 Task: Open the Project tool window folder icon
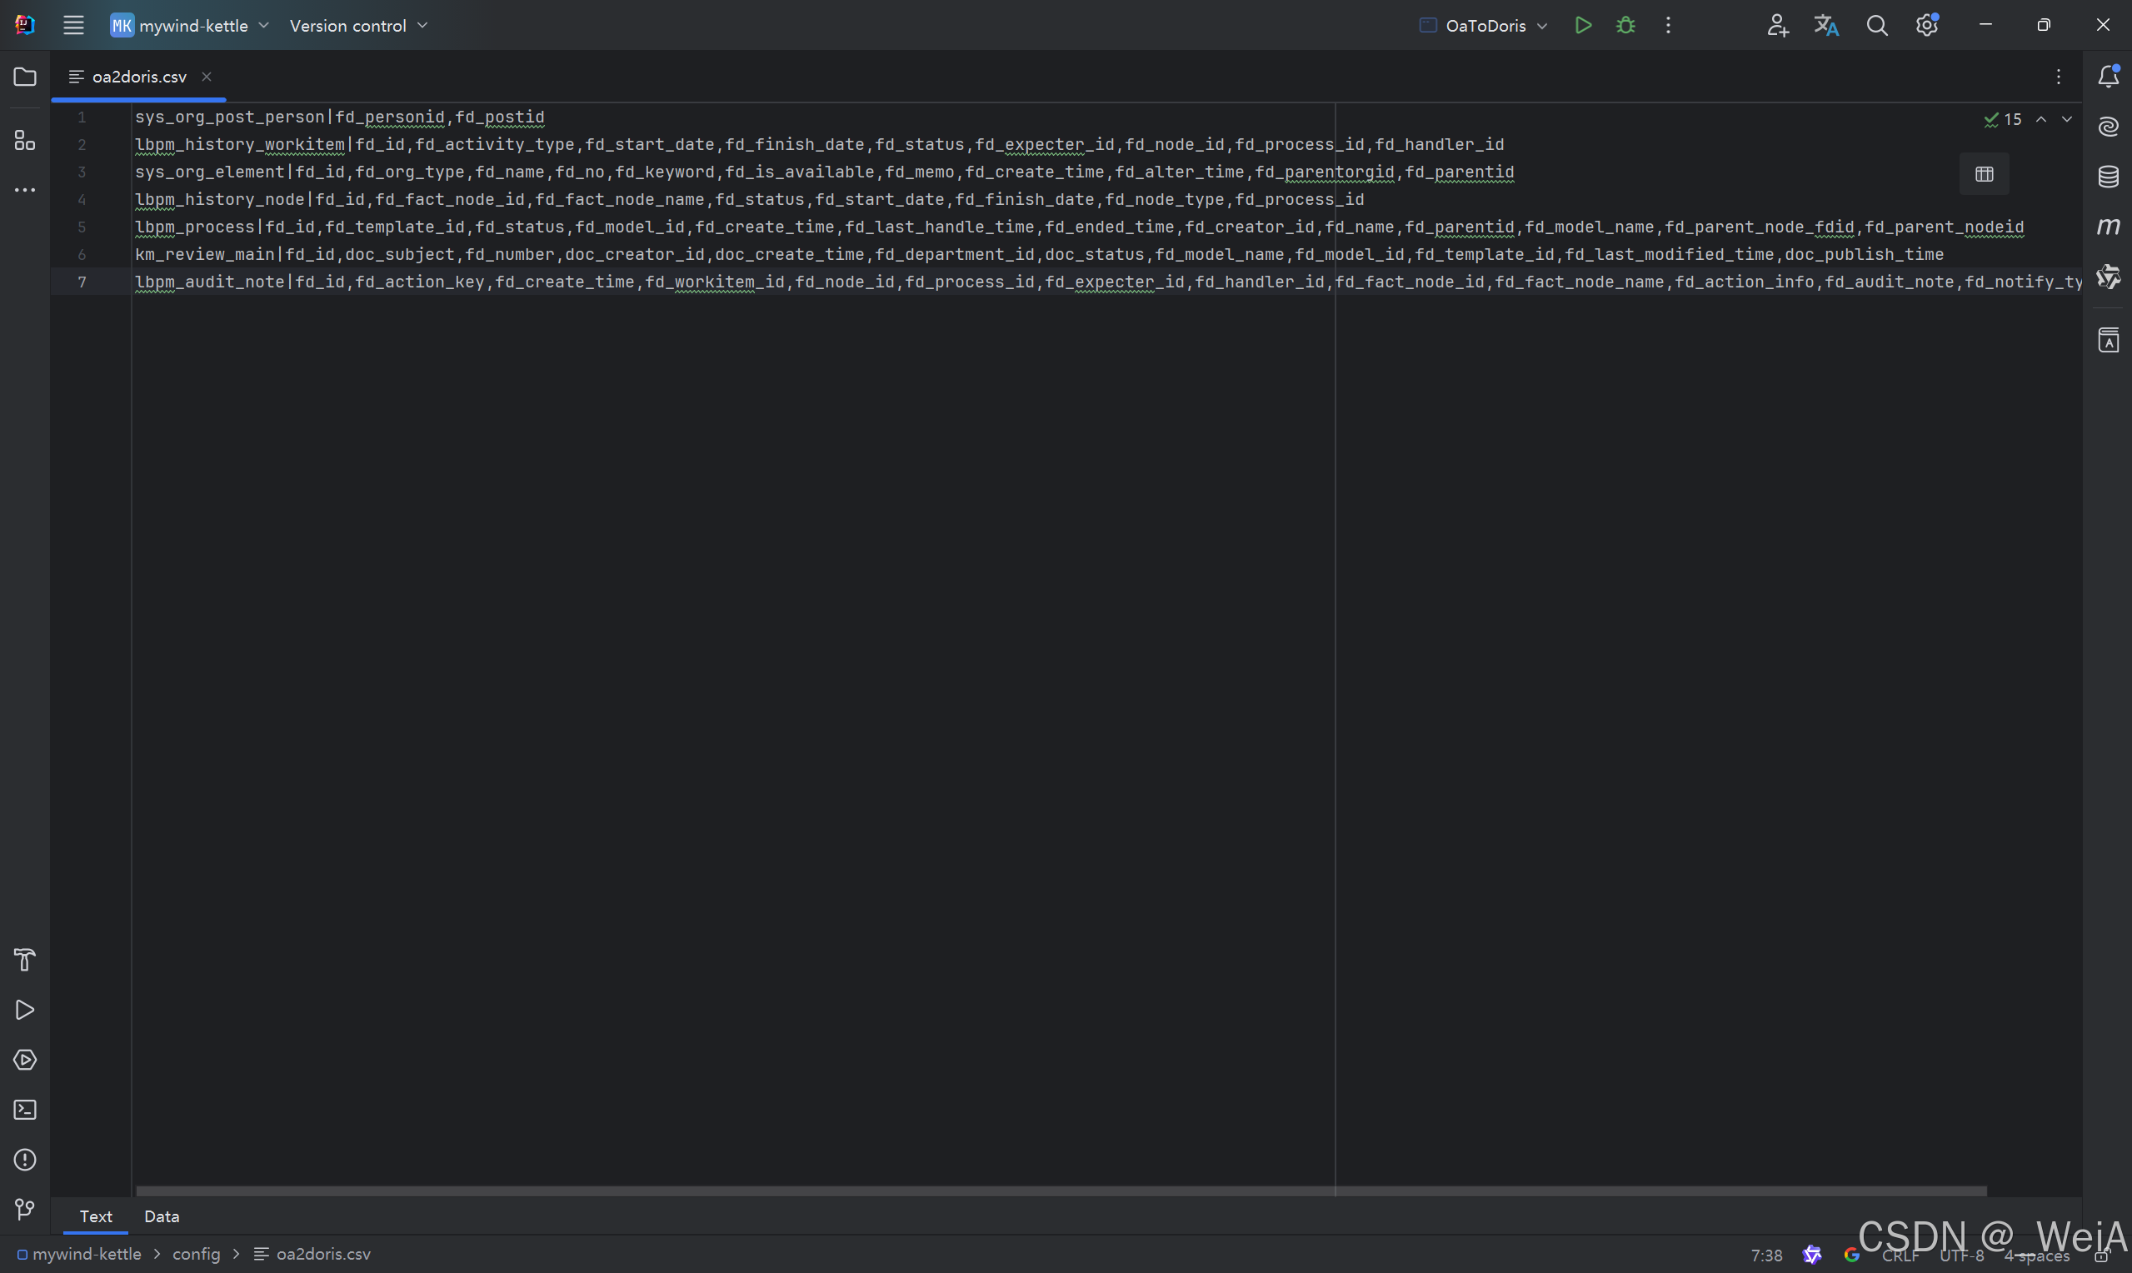25,77
